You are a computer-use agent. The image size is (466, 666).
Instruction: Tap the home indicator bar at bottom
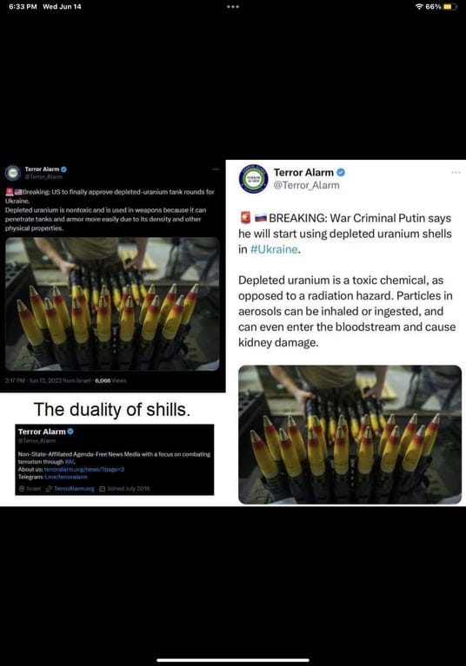click(233, 660)
